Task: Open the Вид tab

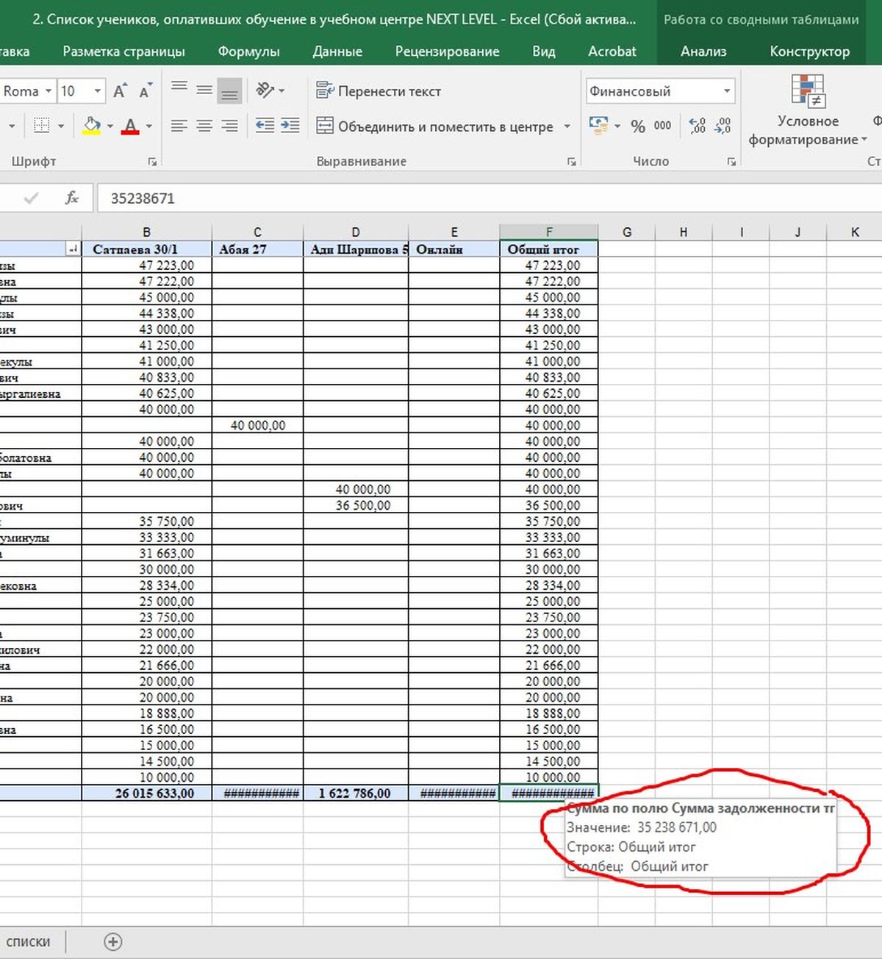Action: 544,51
